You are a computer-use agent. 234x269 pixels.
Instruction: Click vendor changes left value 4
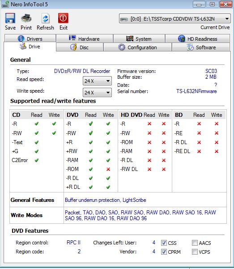154,252
